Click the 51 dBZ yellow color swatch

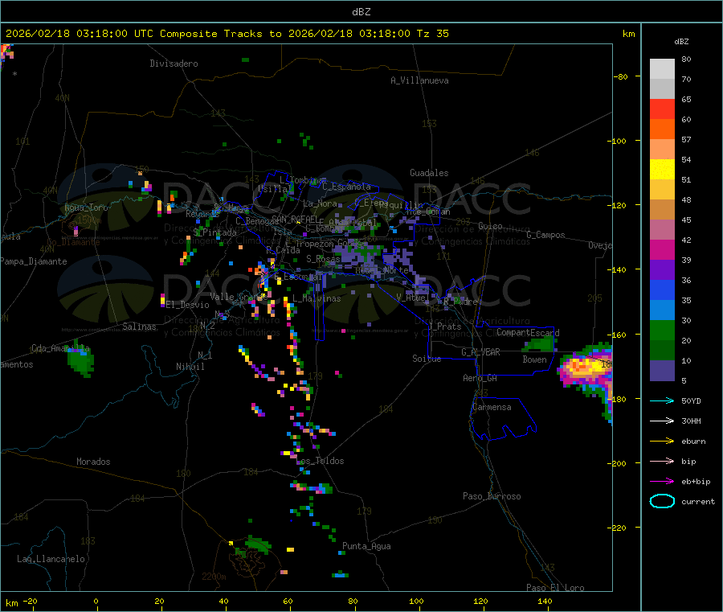(662, 170)
